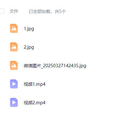Screen dimensions: 139x124
Task: Click the 文件 column header
Action: pos(14,11)
